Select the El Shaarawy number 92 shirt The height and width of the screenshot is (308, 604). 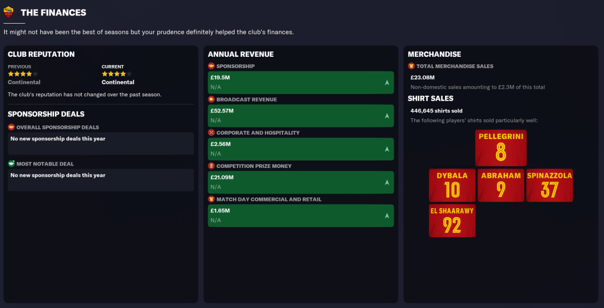pos(452,221)
